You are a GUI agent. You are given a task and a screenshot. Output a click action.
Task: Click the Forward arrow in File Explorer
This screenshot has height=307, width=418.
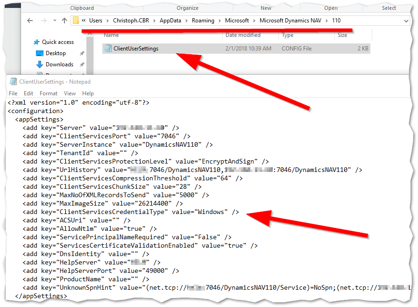(x=44, y=21)
